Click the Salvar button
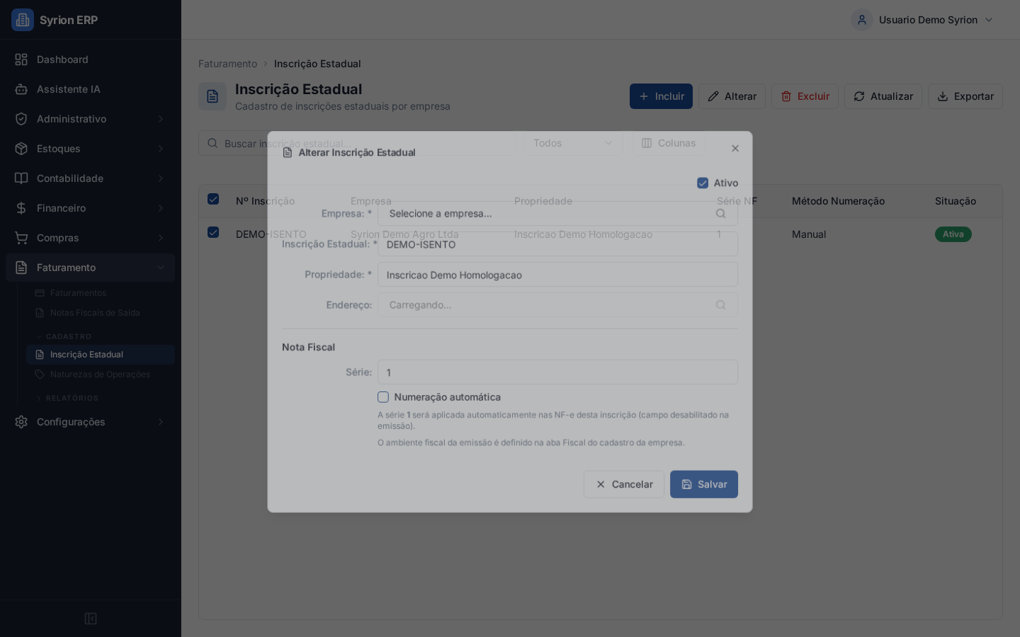Viewport: 1020px width, 637px height. pos(704,484)
